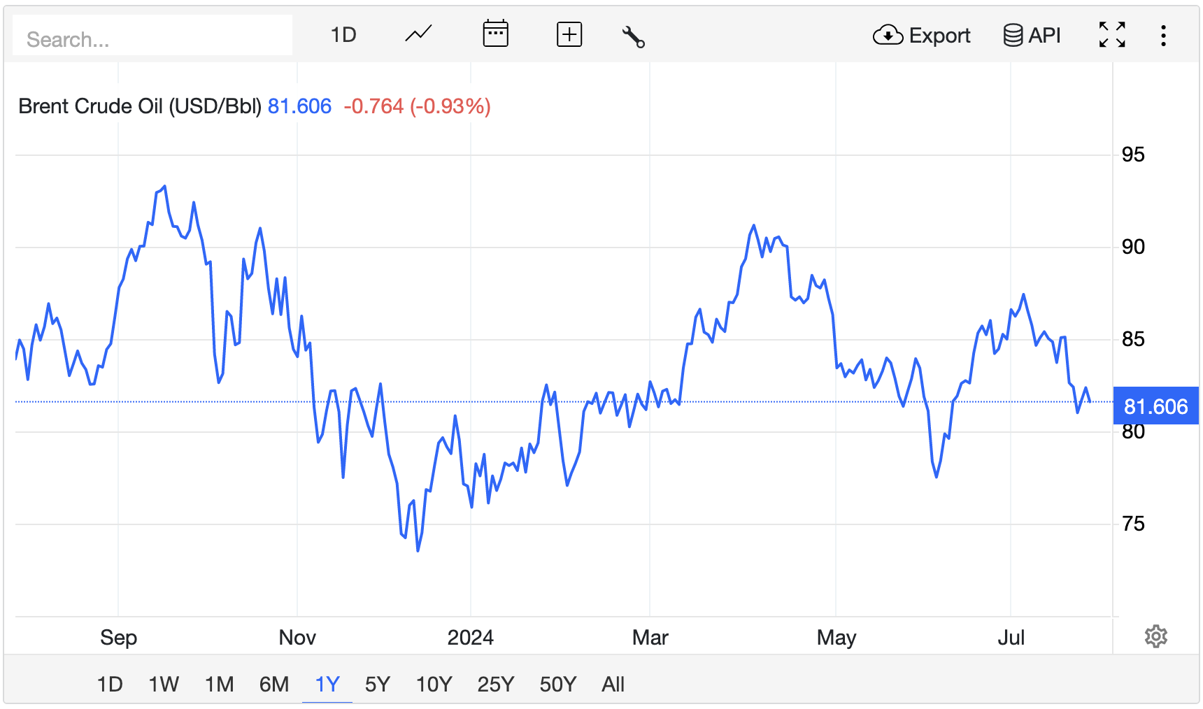Open the chart type line icon
Screen dimensions: 1203x709
click(x=418, y=34)
